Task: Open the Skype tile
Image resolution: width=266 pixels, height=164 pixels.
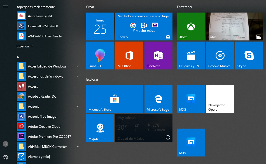Action: (249, 56)
